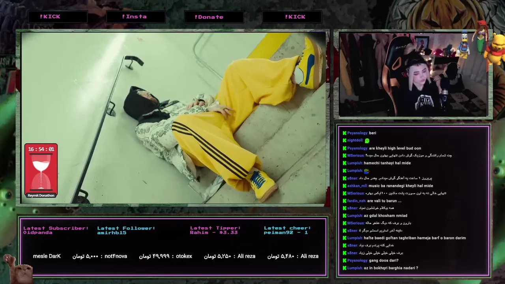Click the 16 : 54 : 01 countdown timer
505x284 pixels.
(41, 149)
